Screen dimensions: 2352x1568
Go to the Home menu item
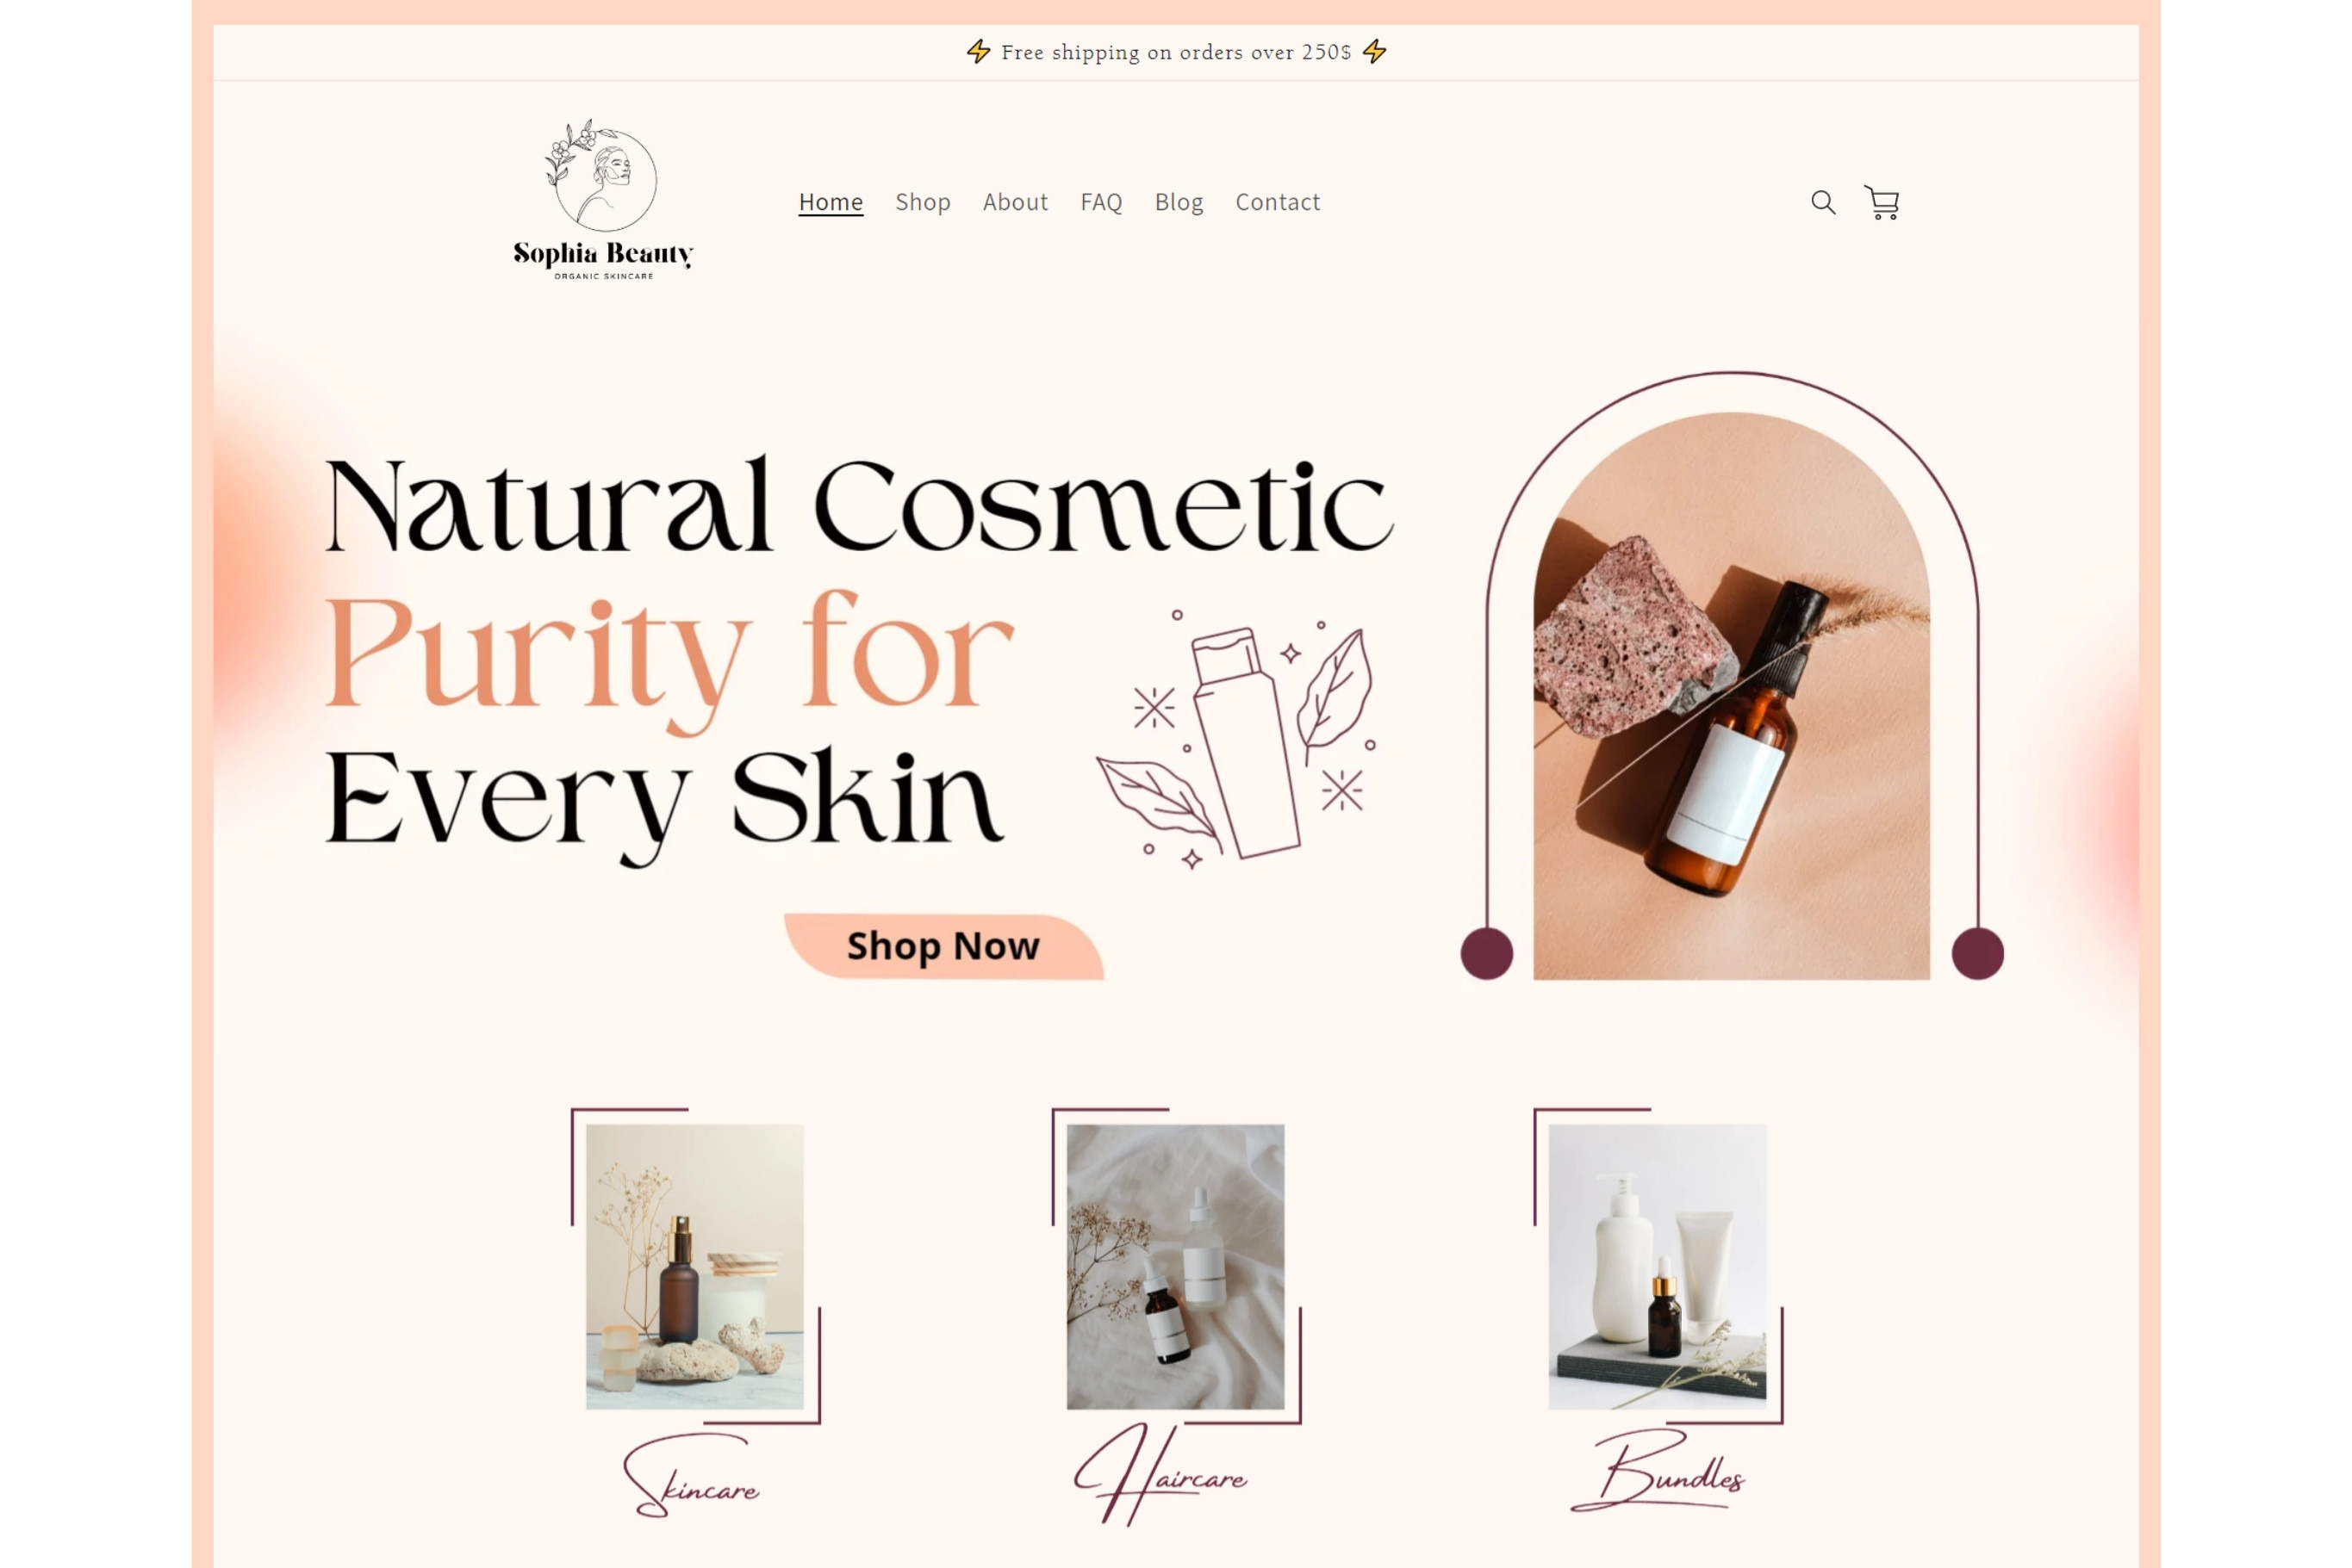click(831, 202)
